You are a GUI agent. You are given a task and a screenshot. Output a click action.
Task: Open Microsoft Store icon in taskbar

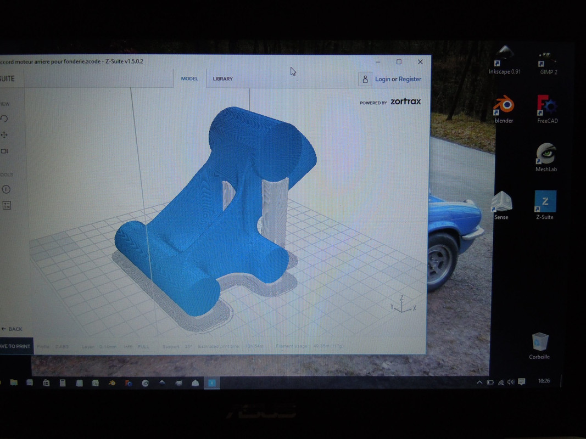pyautogui.click(x=46, y=382)
